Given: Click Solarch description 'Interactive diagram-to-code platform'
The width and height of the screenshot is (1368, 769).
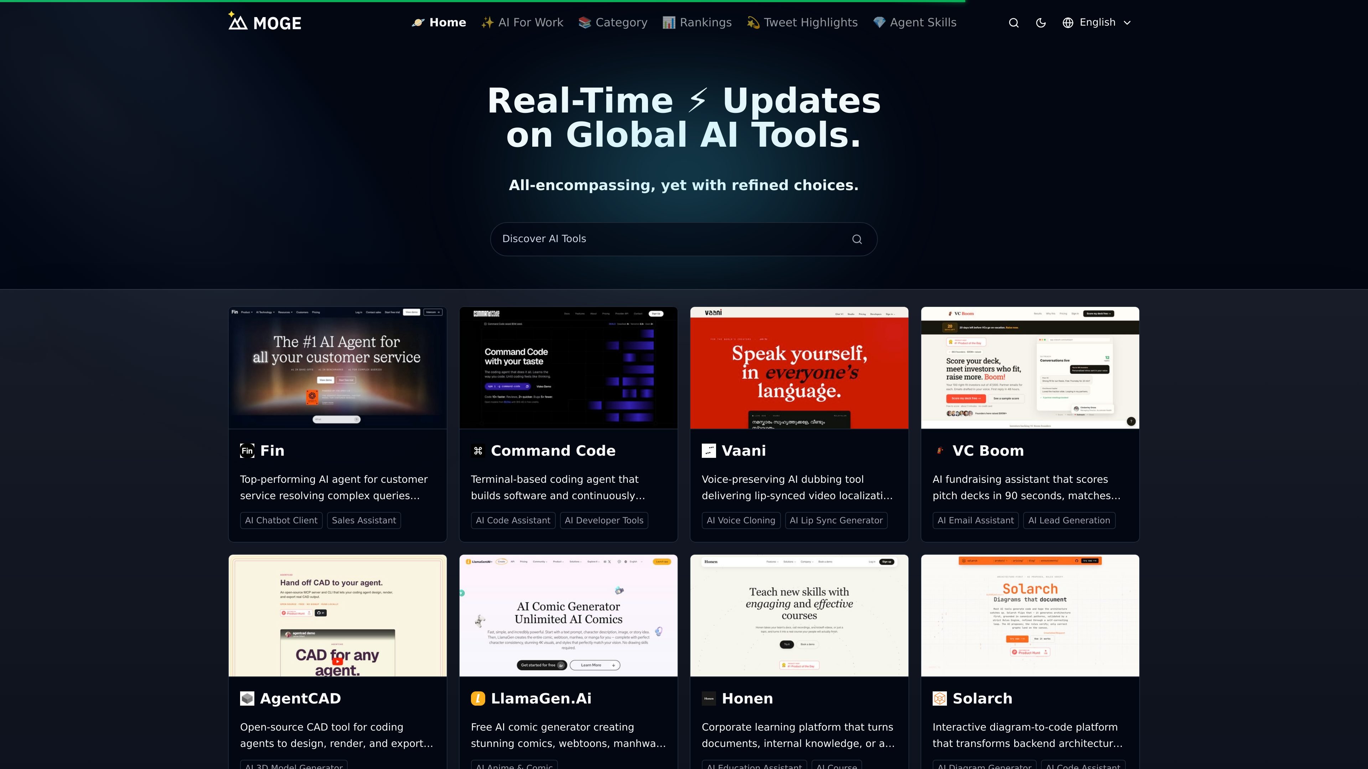Looking at the screenshot, I should [x=1025, y=728].
